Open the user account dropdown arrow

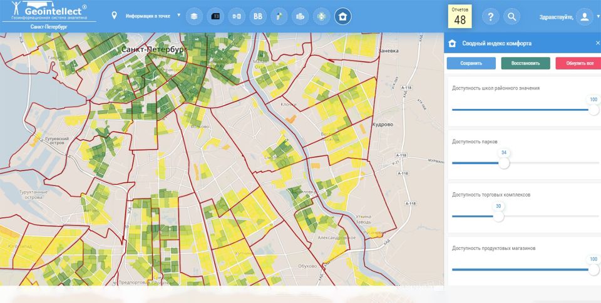tap(598, 17)
